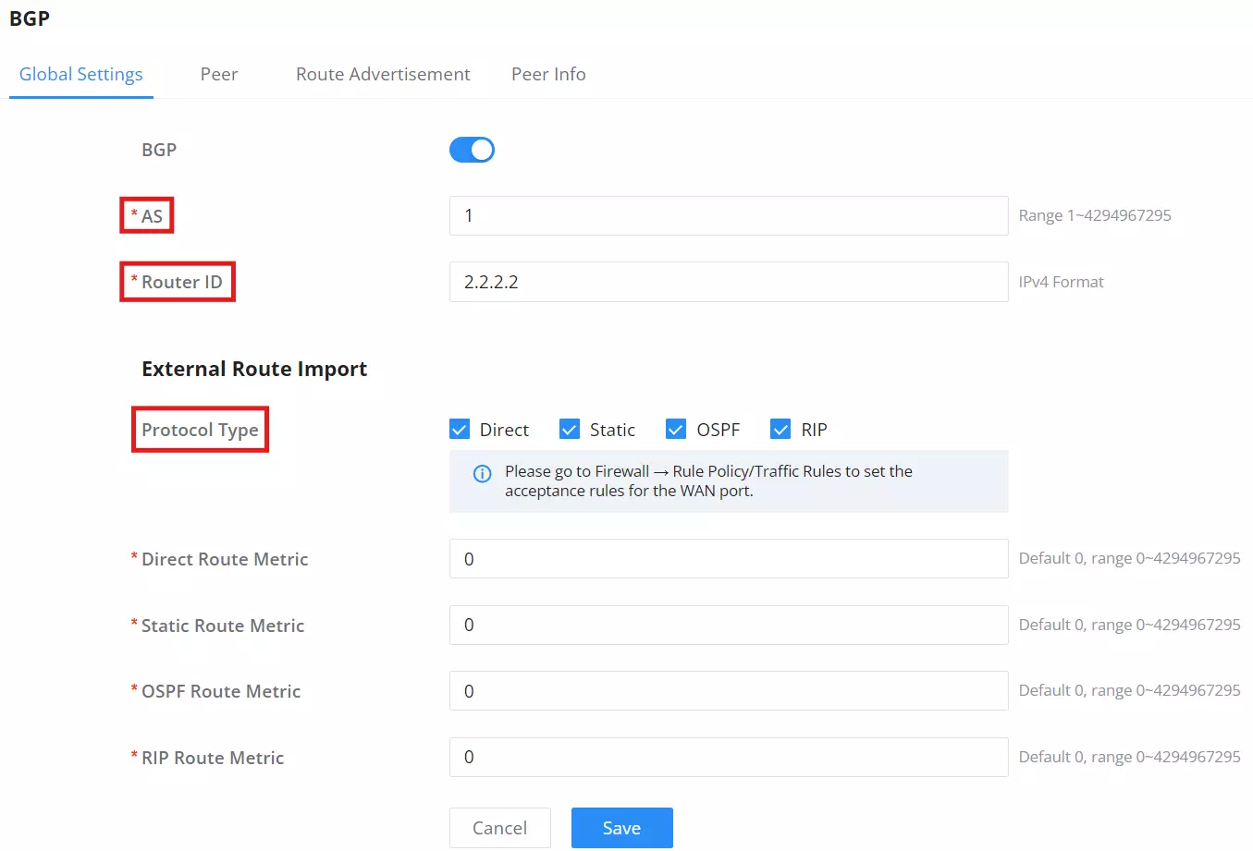Click the Static Route Metric field

point(729,625)
